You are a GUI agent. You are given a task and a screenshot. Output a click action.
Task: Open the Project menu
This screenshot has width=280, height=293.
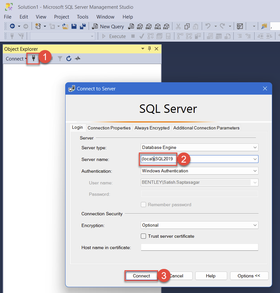tap(62, 17)
